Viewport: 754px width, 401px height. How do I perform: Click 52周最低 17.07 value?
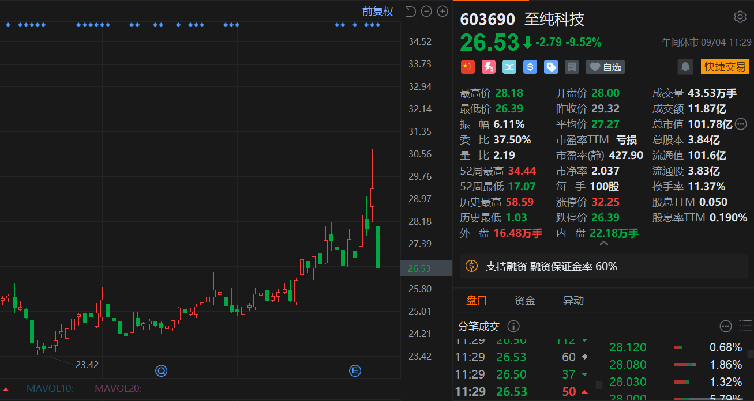click(522, 186)
